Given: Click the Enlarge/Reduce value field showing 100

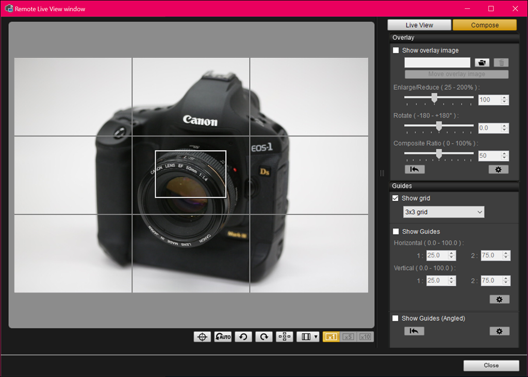Looking at the screenshot, I should (490, 99).
